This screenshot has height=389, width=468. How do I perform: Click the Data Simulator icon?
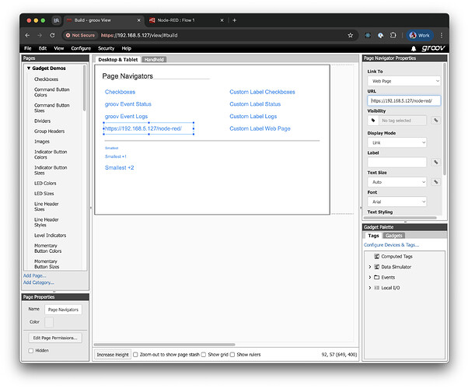tap(377, 267)
